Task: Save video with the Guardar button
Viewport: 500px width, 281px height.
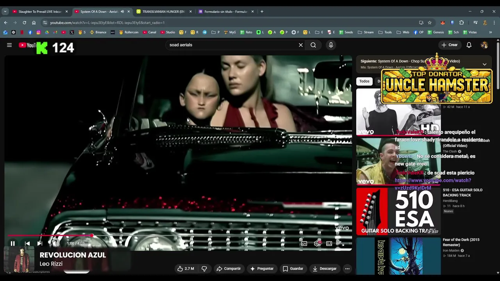Action: (293, 269)
